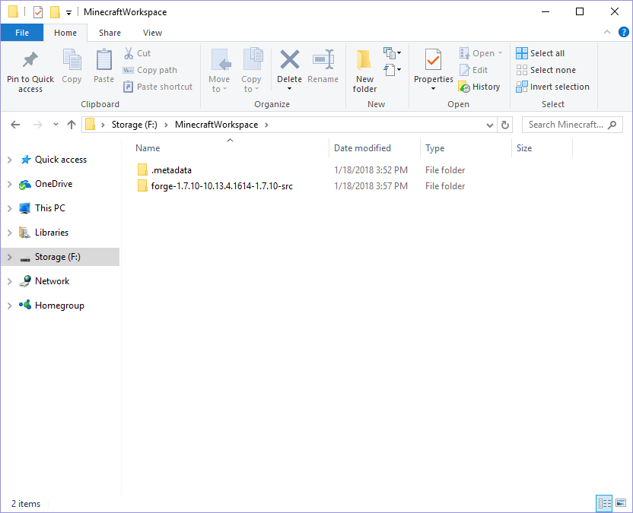Click New folder quick toolbar icon
The width and height of the screenshot is (633, 513).
(55, 12)
